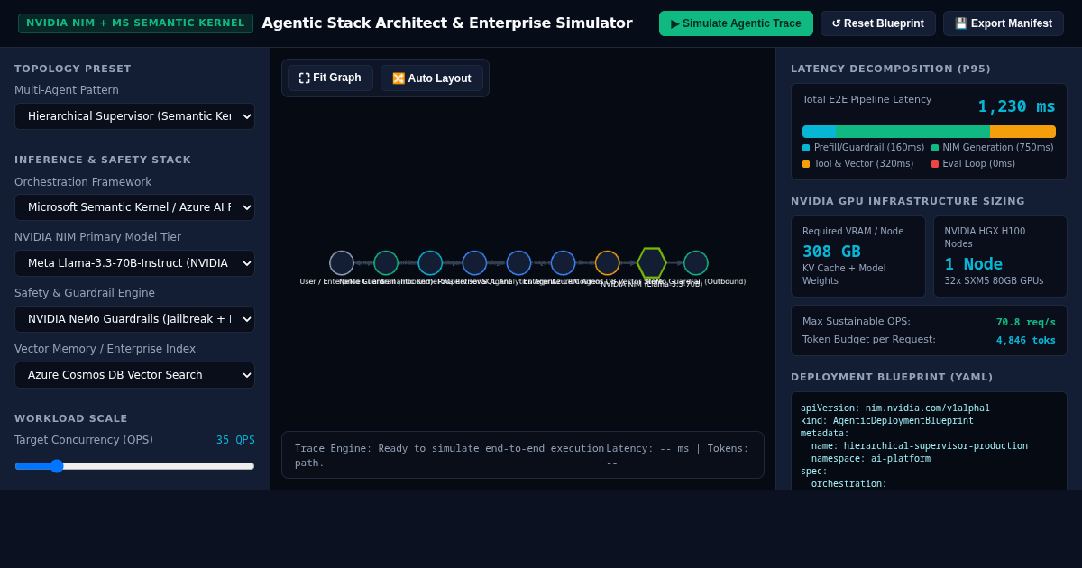Open the Vector Memory / Enterprise Index dropdown
The width and height of the screenshot is (1082, 568).
(134, 375)
